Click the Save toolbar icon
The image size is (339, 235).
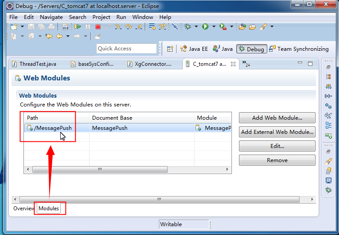point(31,27)
